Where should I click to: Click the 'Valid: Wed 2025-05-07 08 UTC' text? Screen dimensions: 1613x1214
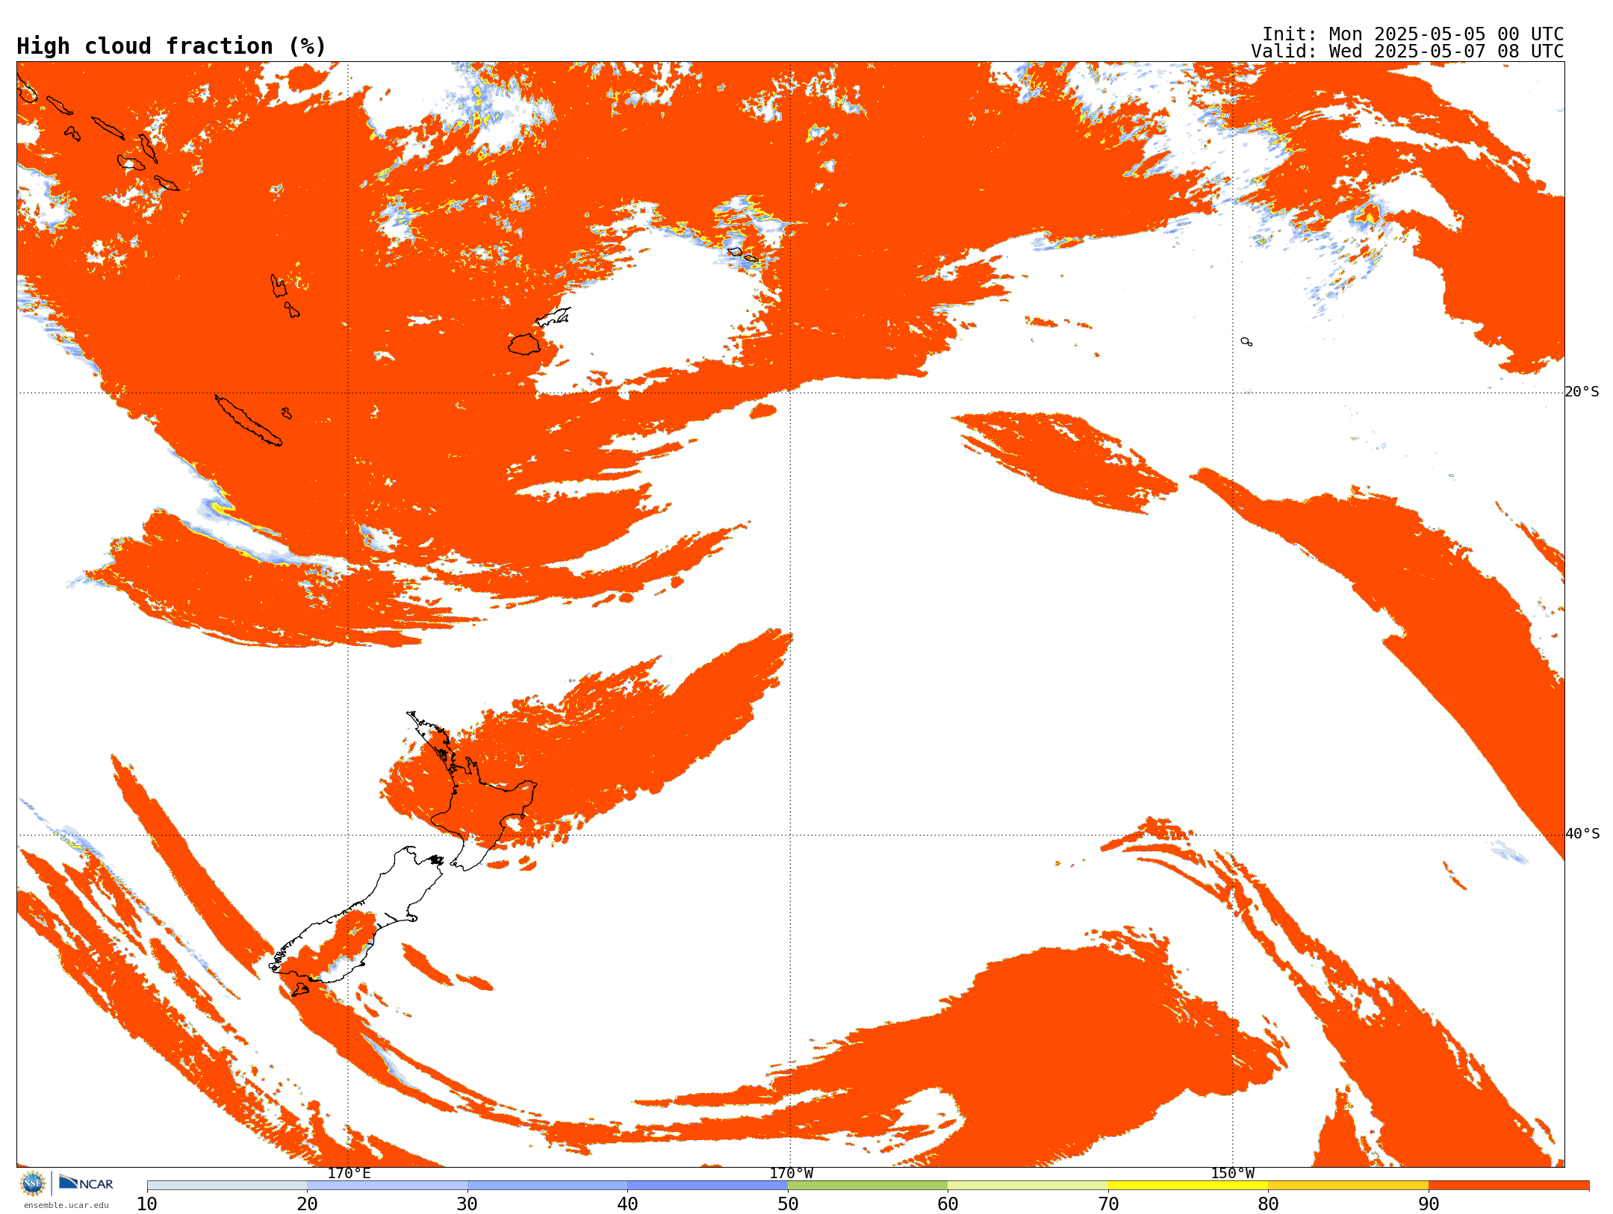[1408, 52]
